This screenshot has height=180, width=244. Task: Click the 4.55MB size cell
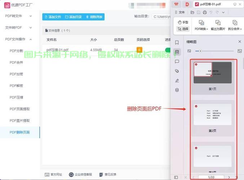(96, 50)
